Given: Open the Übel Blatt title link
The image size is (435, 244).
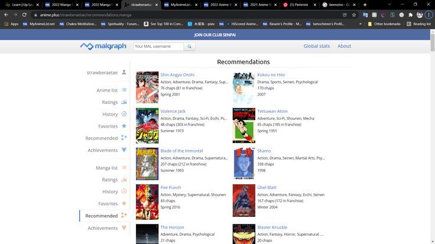Looking at the screenshot, I should pyautogui.click(x=267, y=187).
